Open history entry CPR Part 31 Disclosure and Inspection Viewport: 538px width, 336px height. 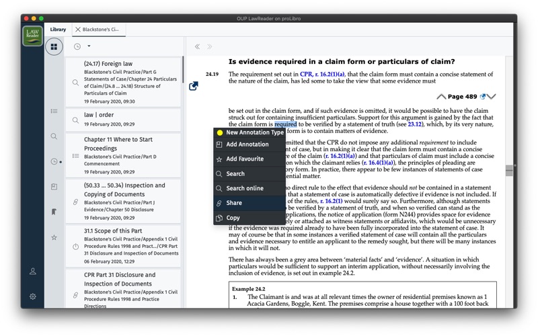click(123, 289)
